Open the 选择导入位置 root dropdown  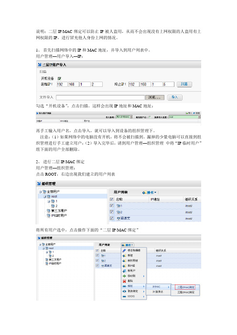tap(184, 117)
